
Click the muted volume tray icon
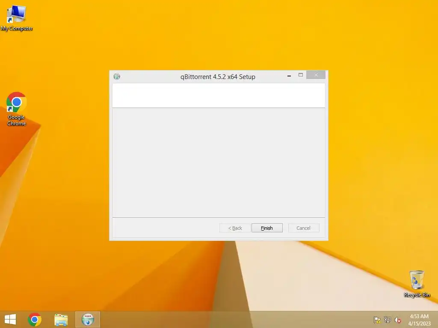(x=398, y=320)
